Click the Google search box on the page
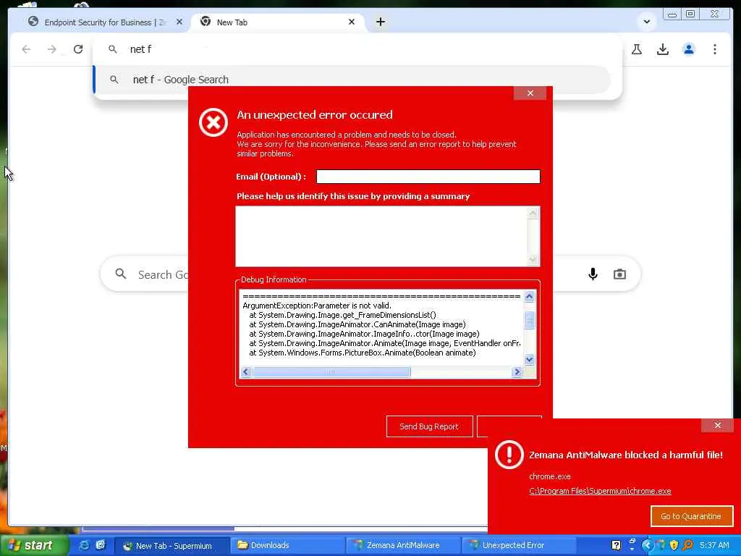 click(370, 274)
